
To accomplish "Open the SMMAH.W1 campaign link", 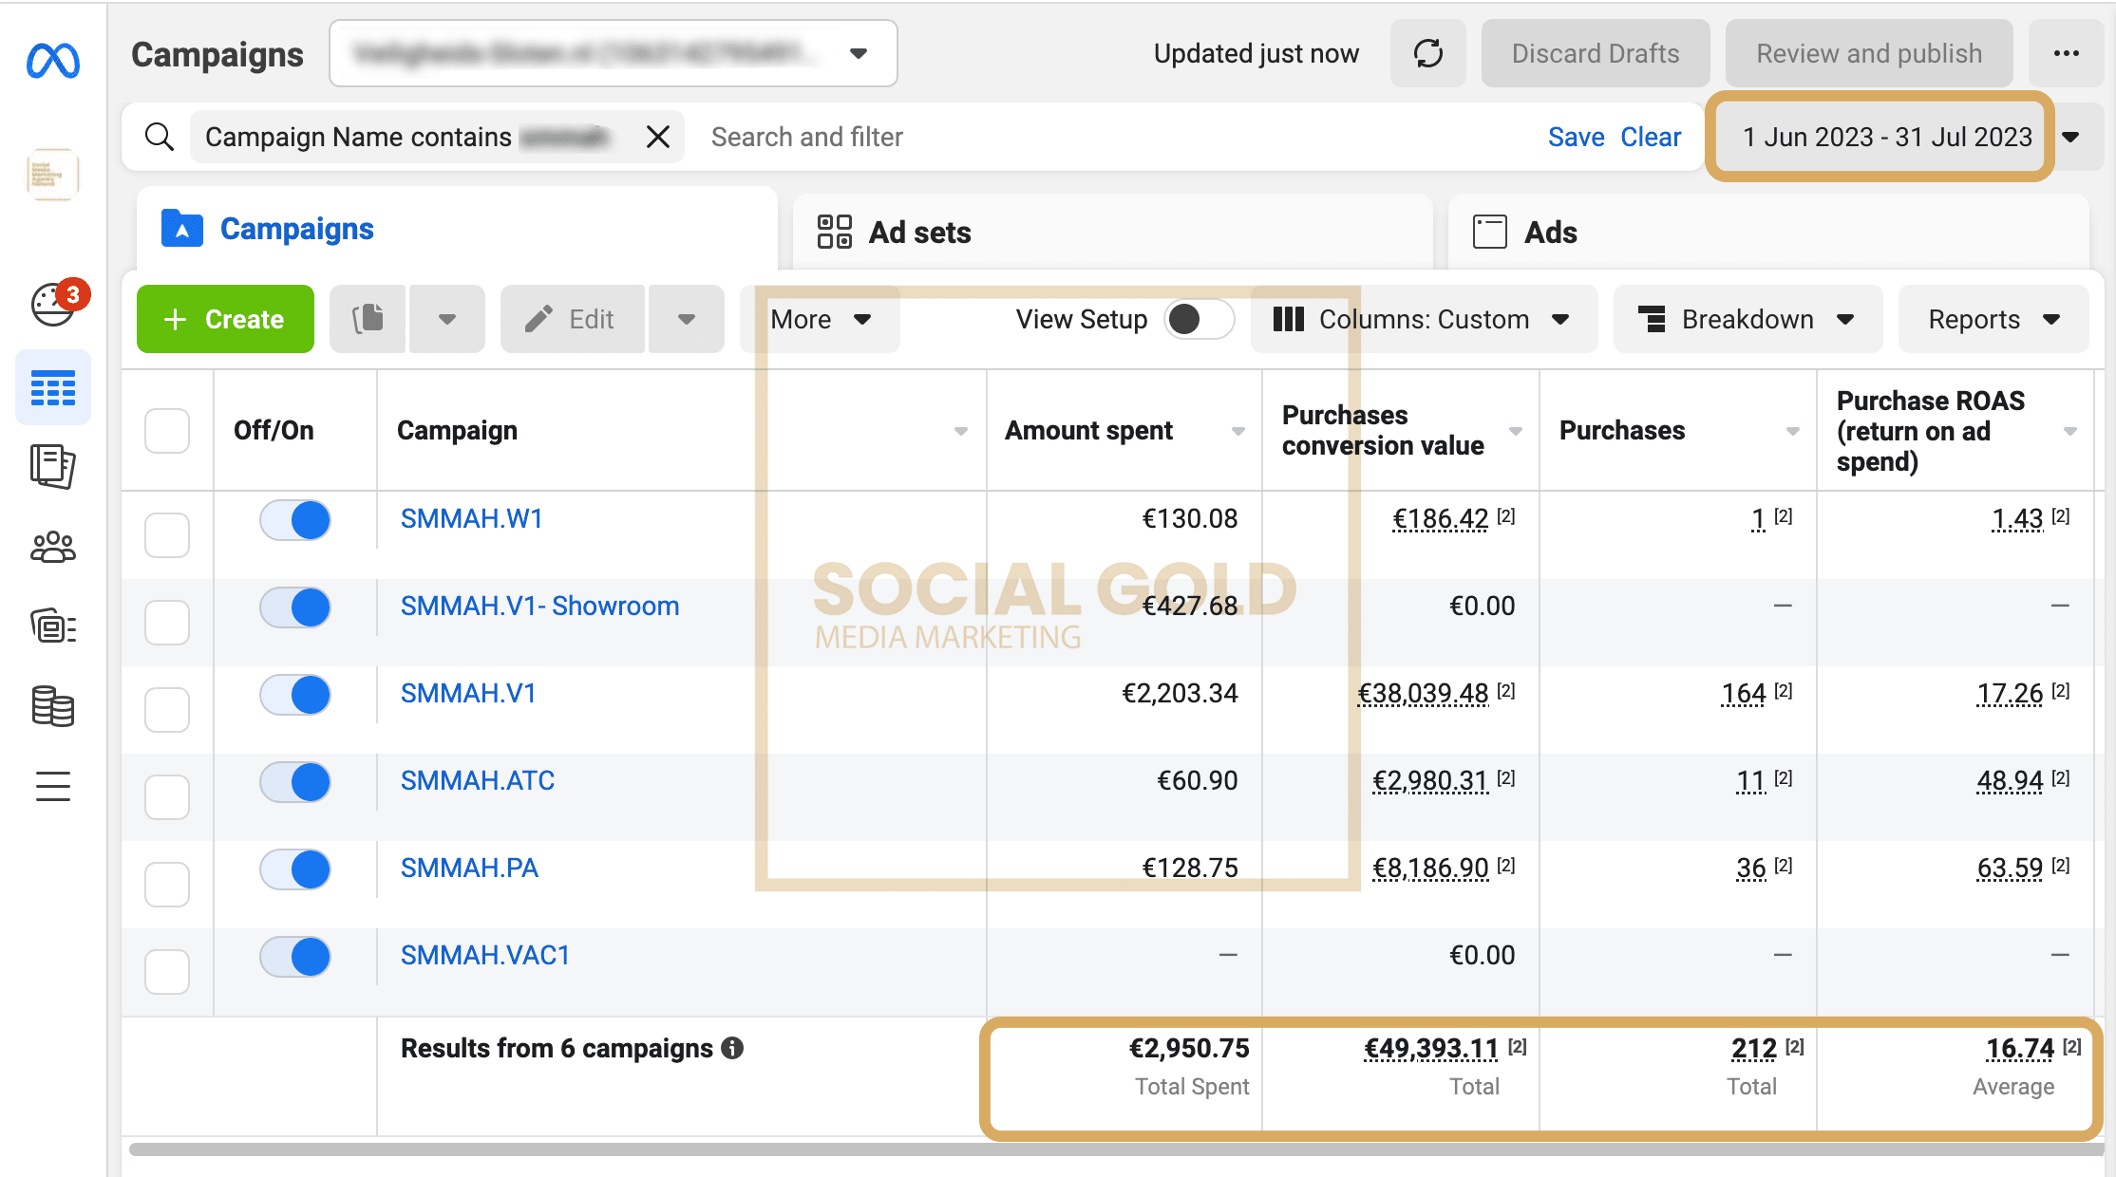I will tap(471, 518).
